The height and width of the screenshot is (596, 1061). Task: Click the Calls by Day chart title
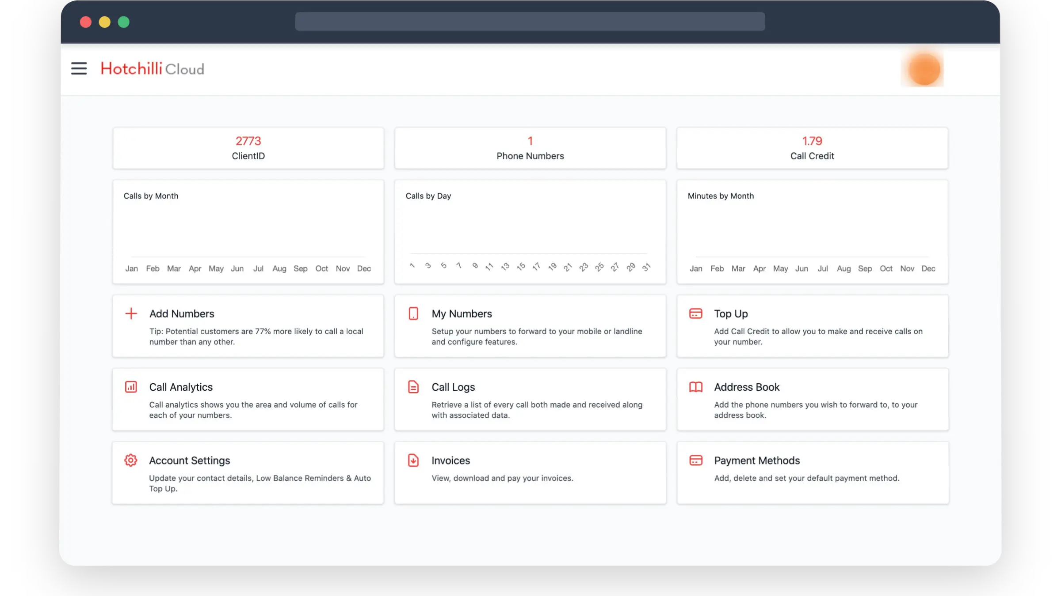point(428,196)
